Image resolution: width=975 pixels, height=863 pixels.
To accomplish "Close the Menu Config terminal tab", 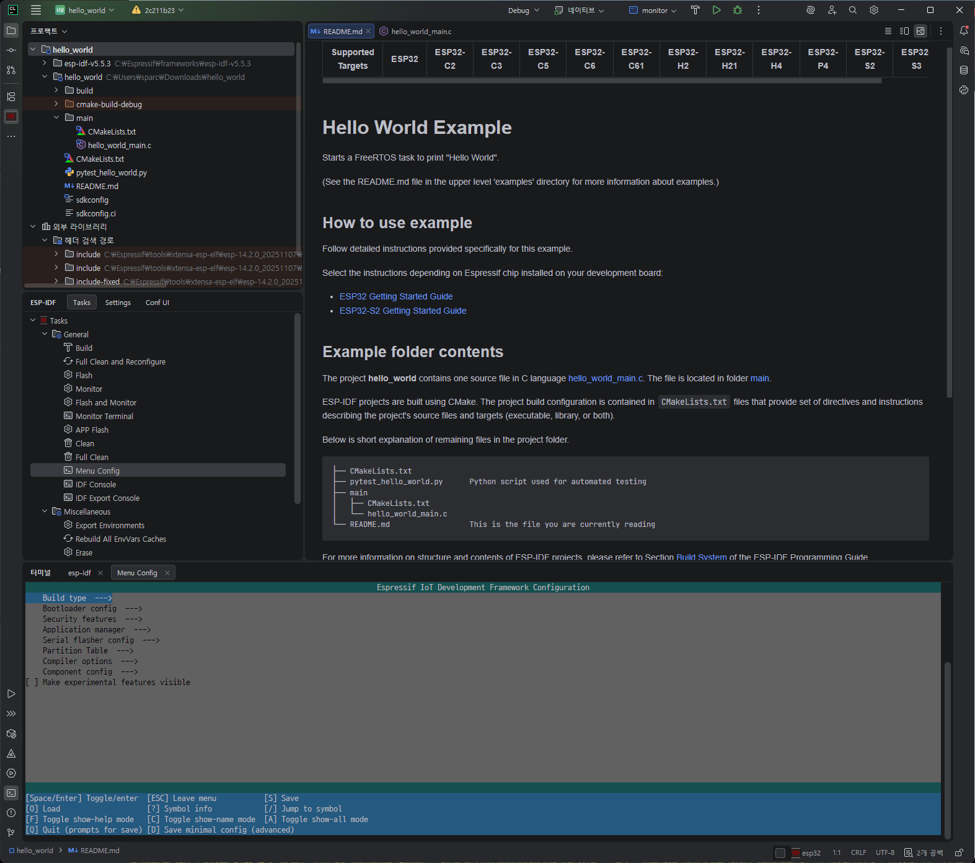I will point(167,573).
